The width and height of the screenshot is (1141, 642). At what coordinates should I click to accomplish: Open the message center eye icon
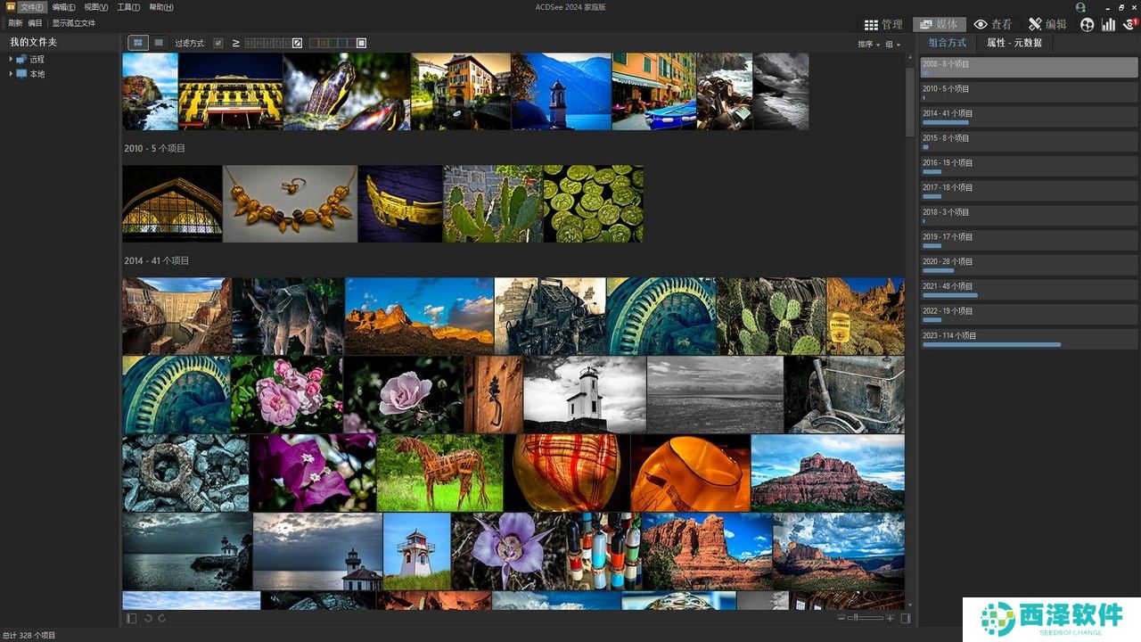[1129, 25]
